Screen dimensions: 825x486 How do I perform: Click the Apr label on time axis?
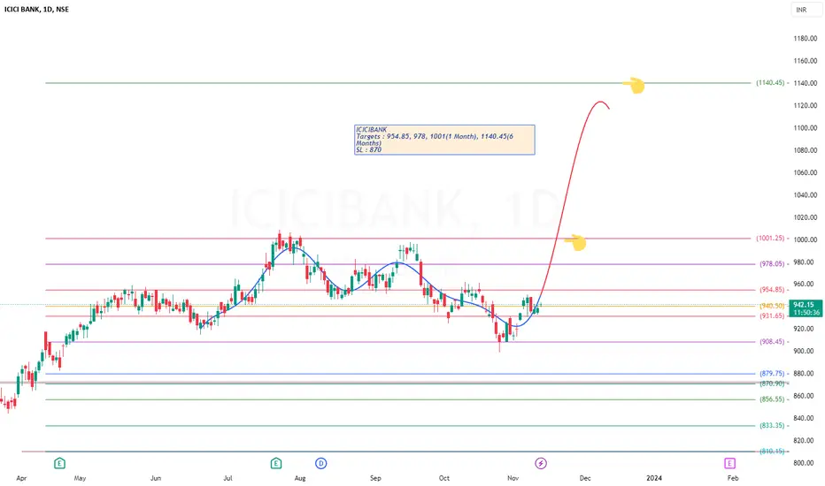tap(21, 478)
